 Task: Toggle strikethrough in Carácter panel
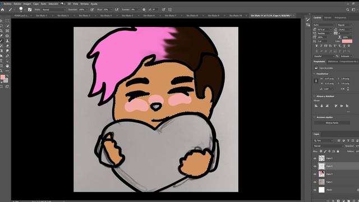tap(349, 46)
